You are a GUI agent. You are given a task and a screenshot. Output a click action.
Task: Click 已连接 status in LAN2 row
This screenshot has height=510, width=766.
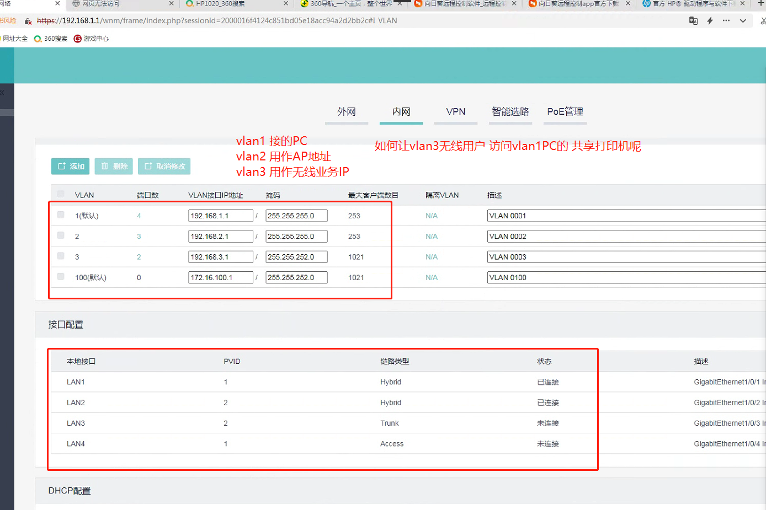[548, 402]
